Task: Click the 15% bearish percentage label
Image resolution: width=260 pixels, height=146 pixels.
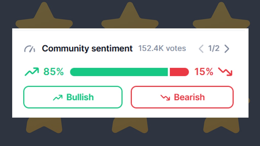Action: tap(204, 72)
